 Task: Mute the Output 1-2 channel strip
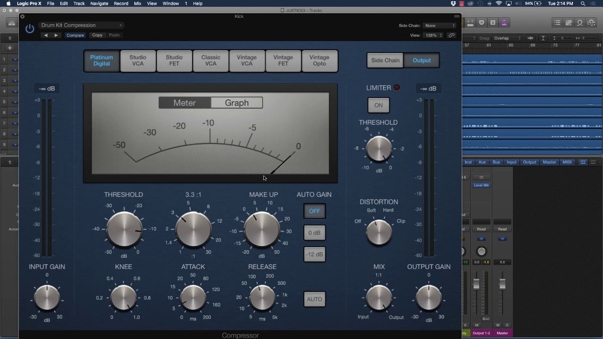pos(477,325)
